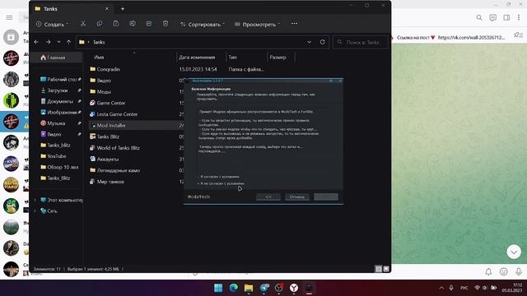Select the "Tanks" Explorer tab

pos(72,9)
